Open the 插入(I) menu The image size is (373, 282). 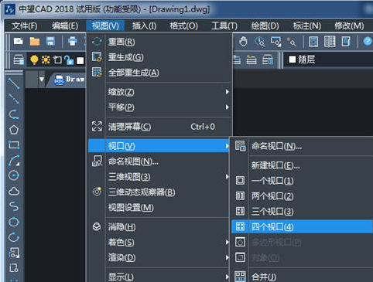(x=144, y=25)
